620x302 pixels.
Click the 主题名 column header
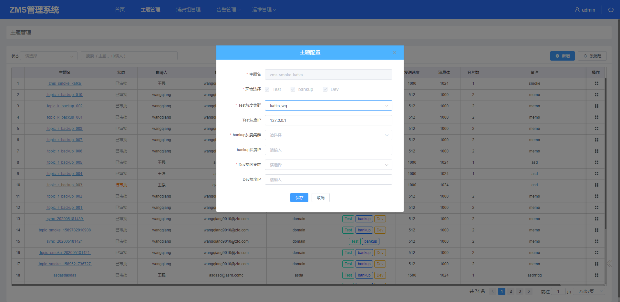(x=65, y=73)
